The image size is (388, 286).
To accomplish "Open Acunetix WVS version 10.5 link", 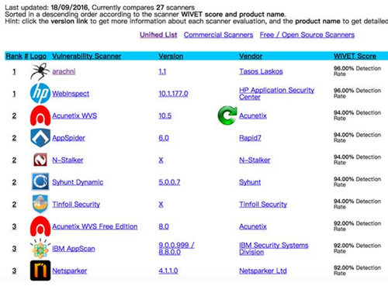I will tap(165, 115).
